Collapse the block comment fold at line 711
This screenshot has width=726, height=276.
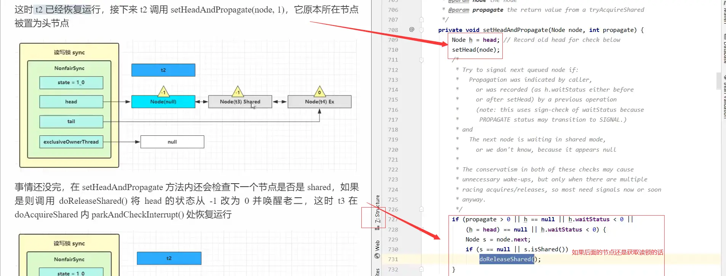(x=421, y=60)
